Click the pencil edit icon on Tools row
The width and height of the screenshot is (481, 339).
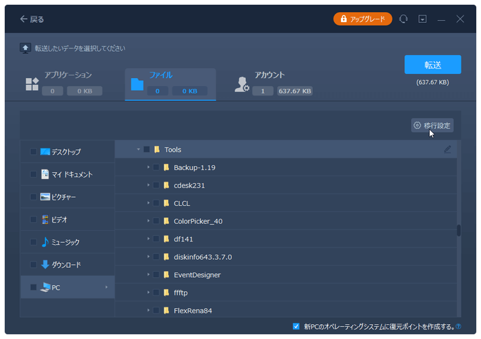tap(448, 149)
